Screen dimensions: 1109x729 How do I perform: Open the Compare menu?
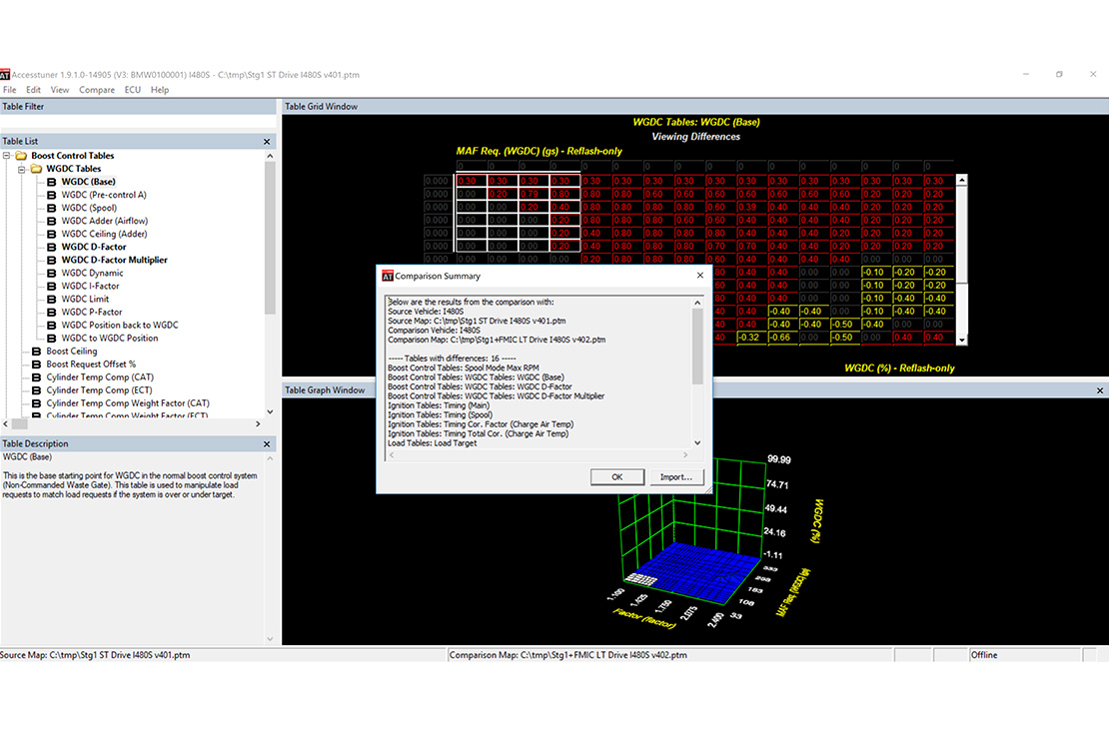pos(97,90)
